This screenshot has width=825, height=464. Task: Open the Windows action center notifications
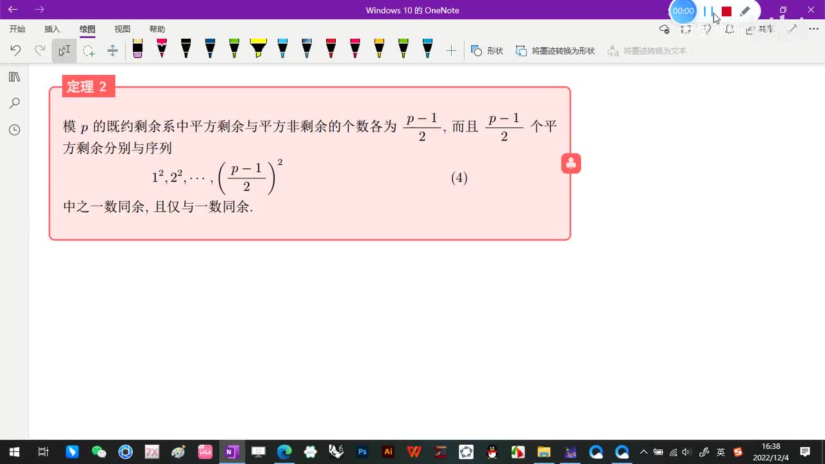(805, 452)
